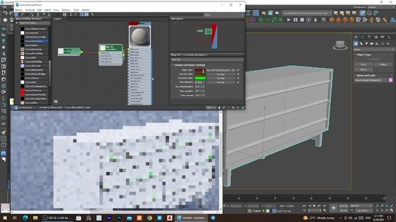Click the No Map button for Convex color

point(221,74)
